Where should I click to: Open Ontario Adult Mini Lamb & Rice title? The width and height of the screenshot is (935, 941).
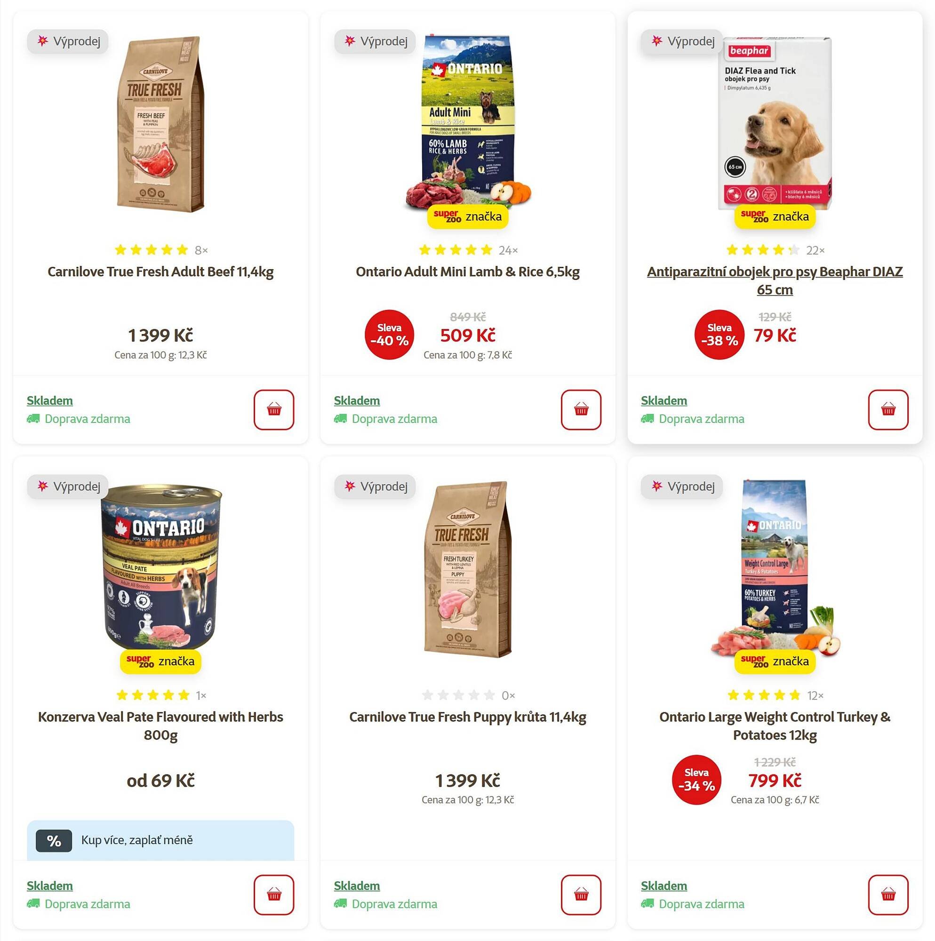[467, 272]
